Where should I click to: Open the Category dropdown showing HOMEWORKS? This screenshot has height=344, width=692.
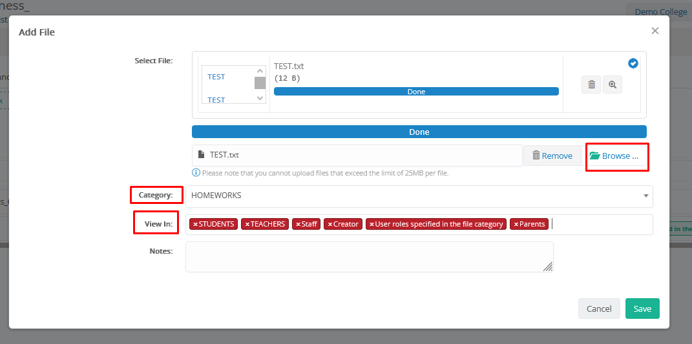414,196
